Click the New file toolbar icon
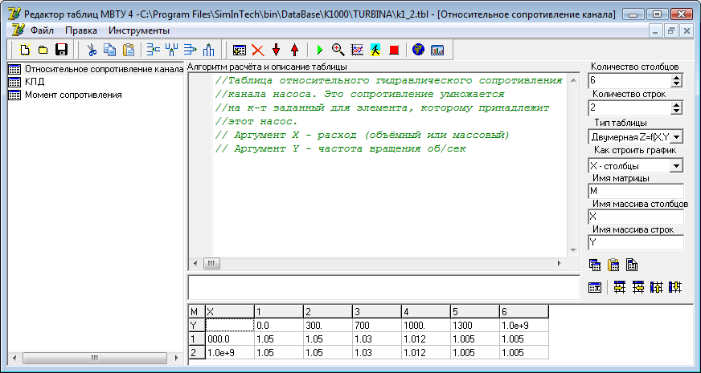The height and width of the screenshot is (373, 701). (x=24, y=50)
